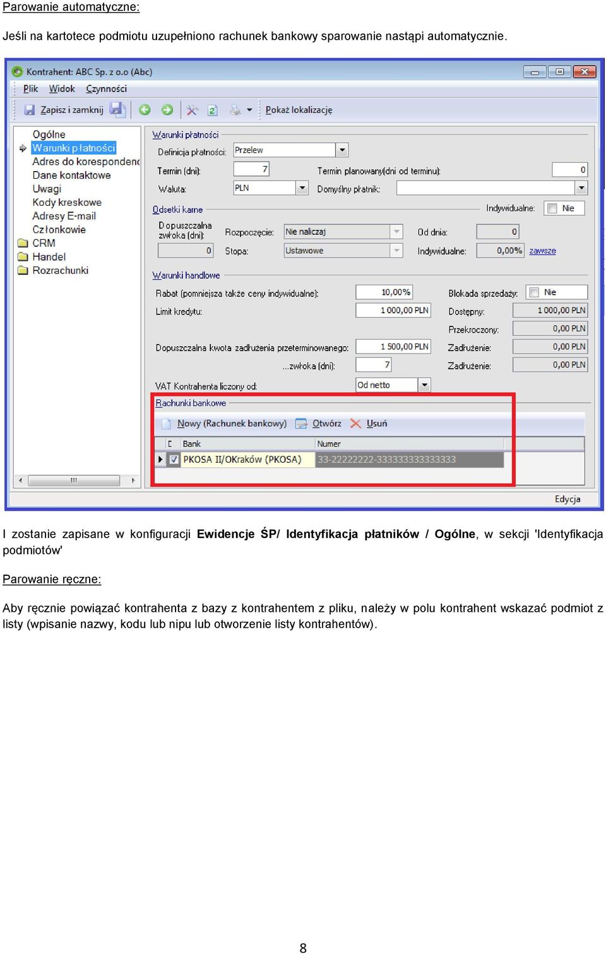Click the open folder icon next to Otwórz
The image size is (606, 954).
(x=302, y=424)
